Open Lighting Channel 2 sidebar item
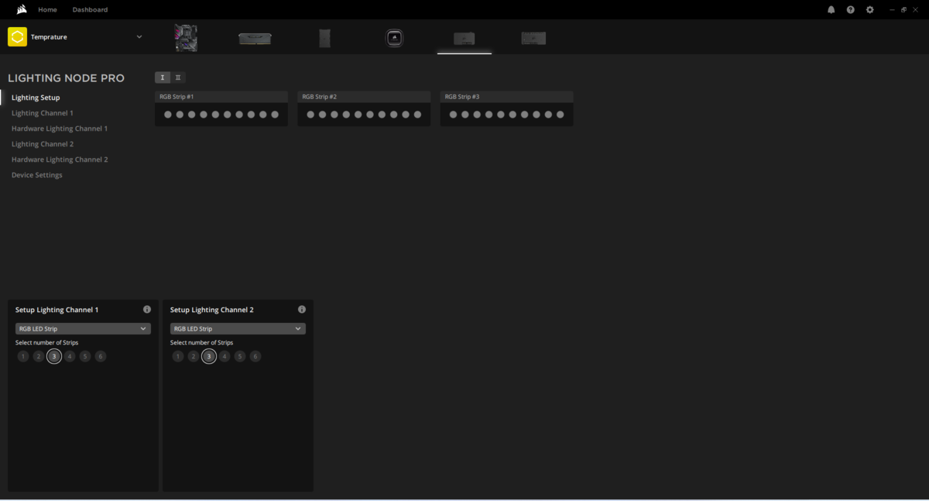 point(43,144)
